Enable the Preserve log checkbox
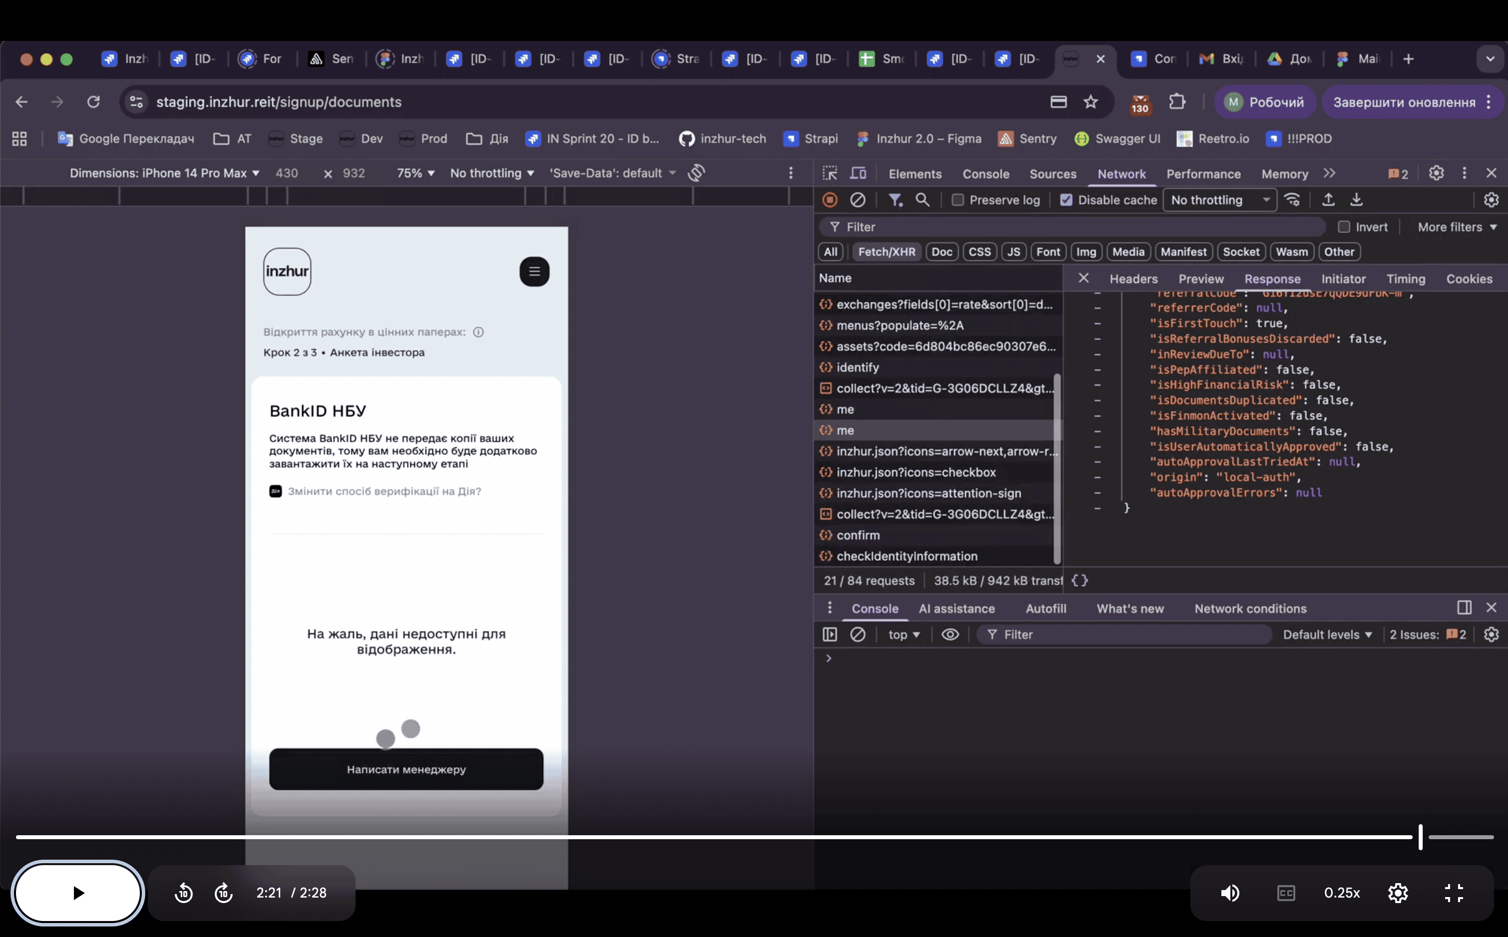The height and width of the screenshot is (937, 1508). [x=958, y=200]
